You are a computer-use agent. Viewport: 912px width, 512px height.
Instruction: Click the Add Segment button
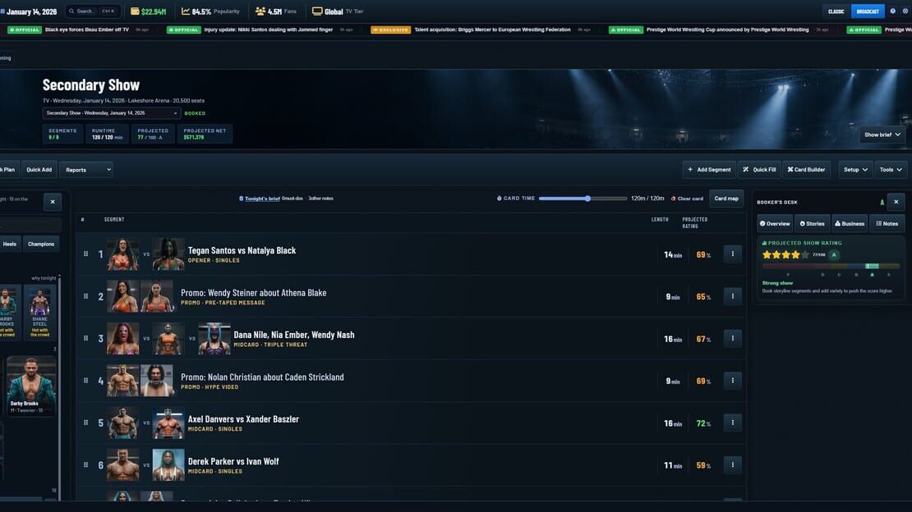tap(709, 170)
